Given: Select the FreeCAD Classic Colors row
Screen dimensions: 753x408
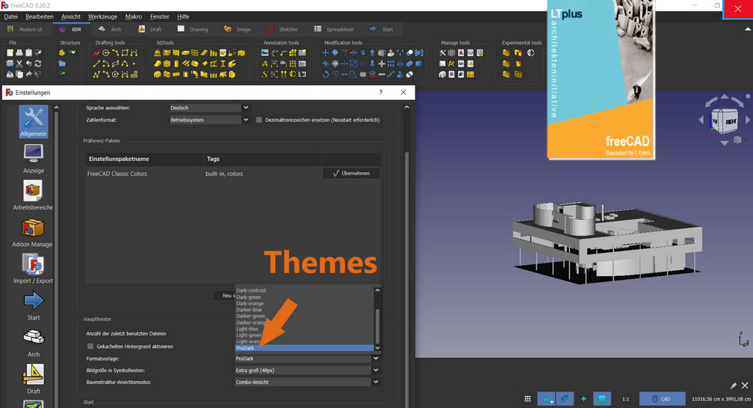Looking at the screenshot, I should tap(204, 174).
